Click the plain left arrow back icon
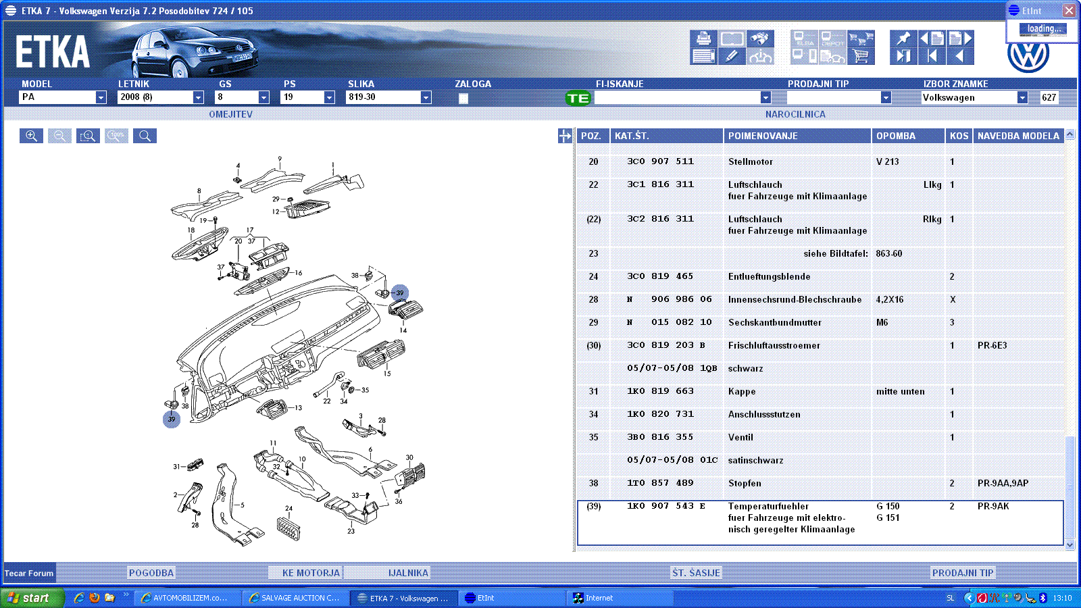Screen dimensions: 1081x608 [x=960, y=56]
